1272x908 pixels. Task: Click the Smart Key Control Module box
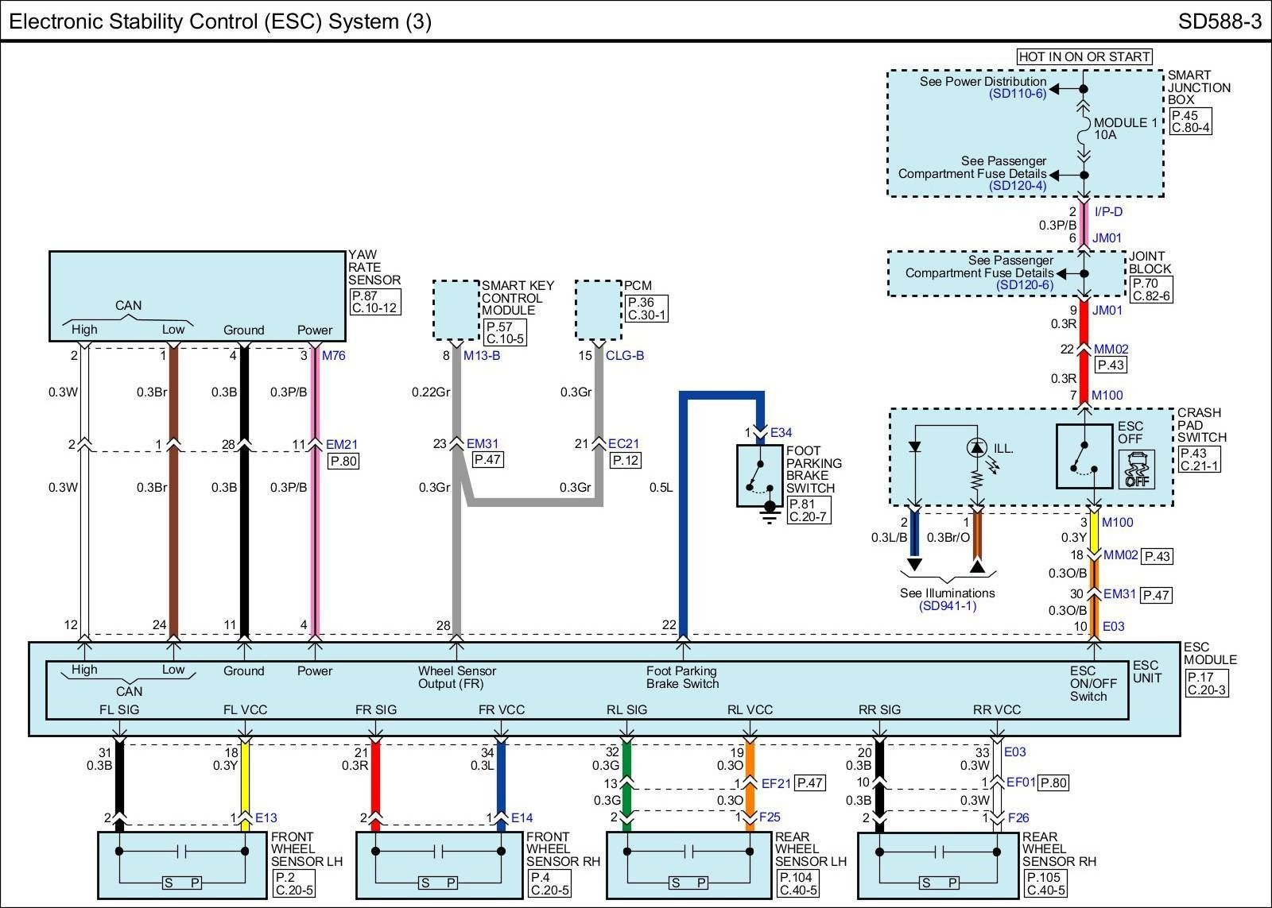[x=456, y=303]
